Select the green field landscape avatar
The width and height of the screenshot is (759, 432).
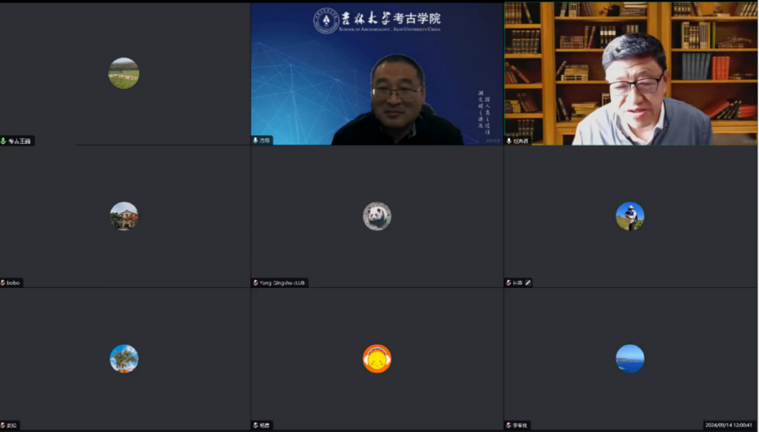pos(124,73)
